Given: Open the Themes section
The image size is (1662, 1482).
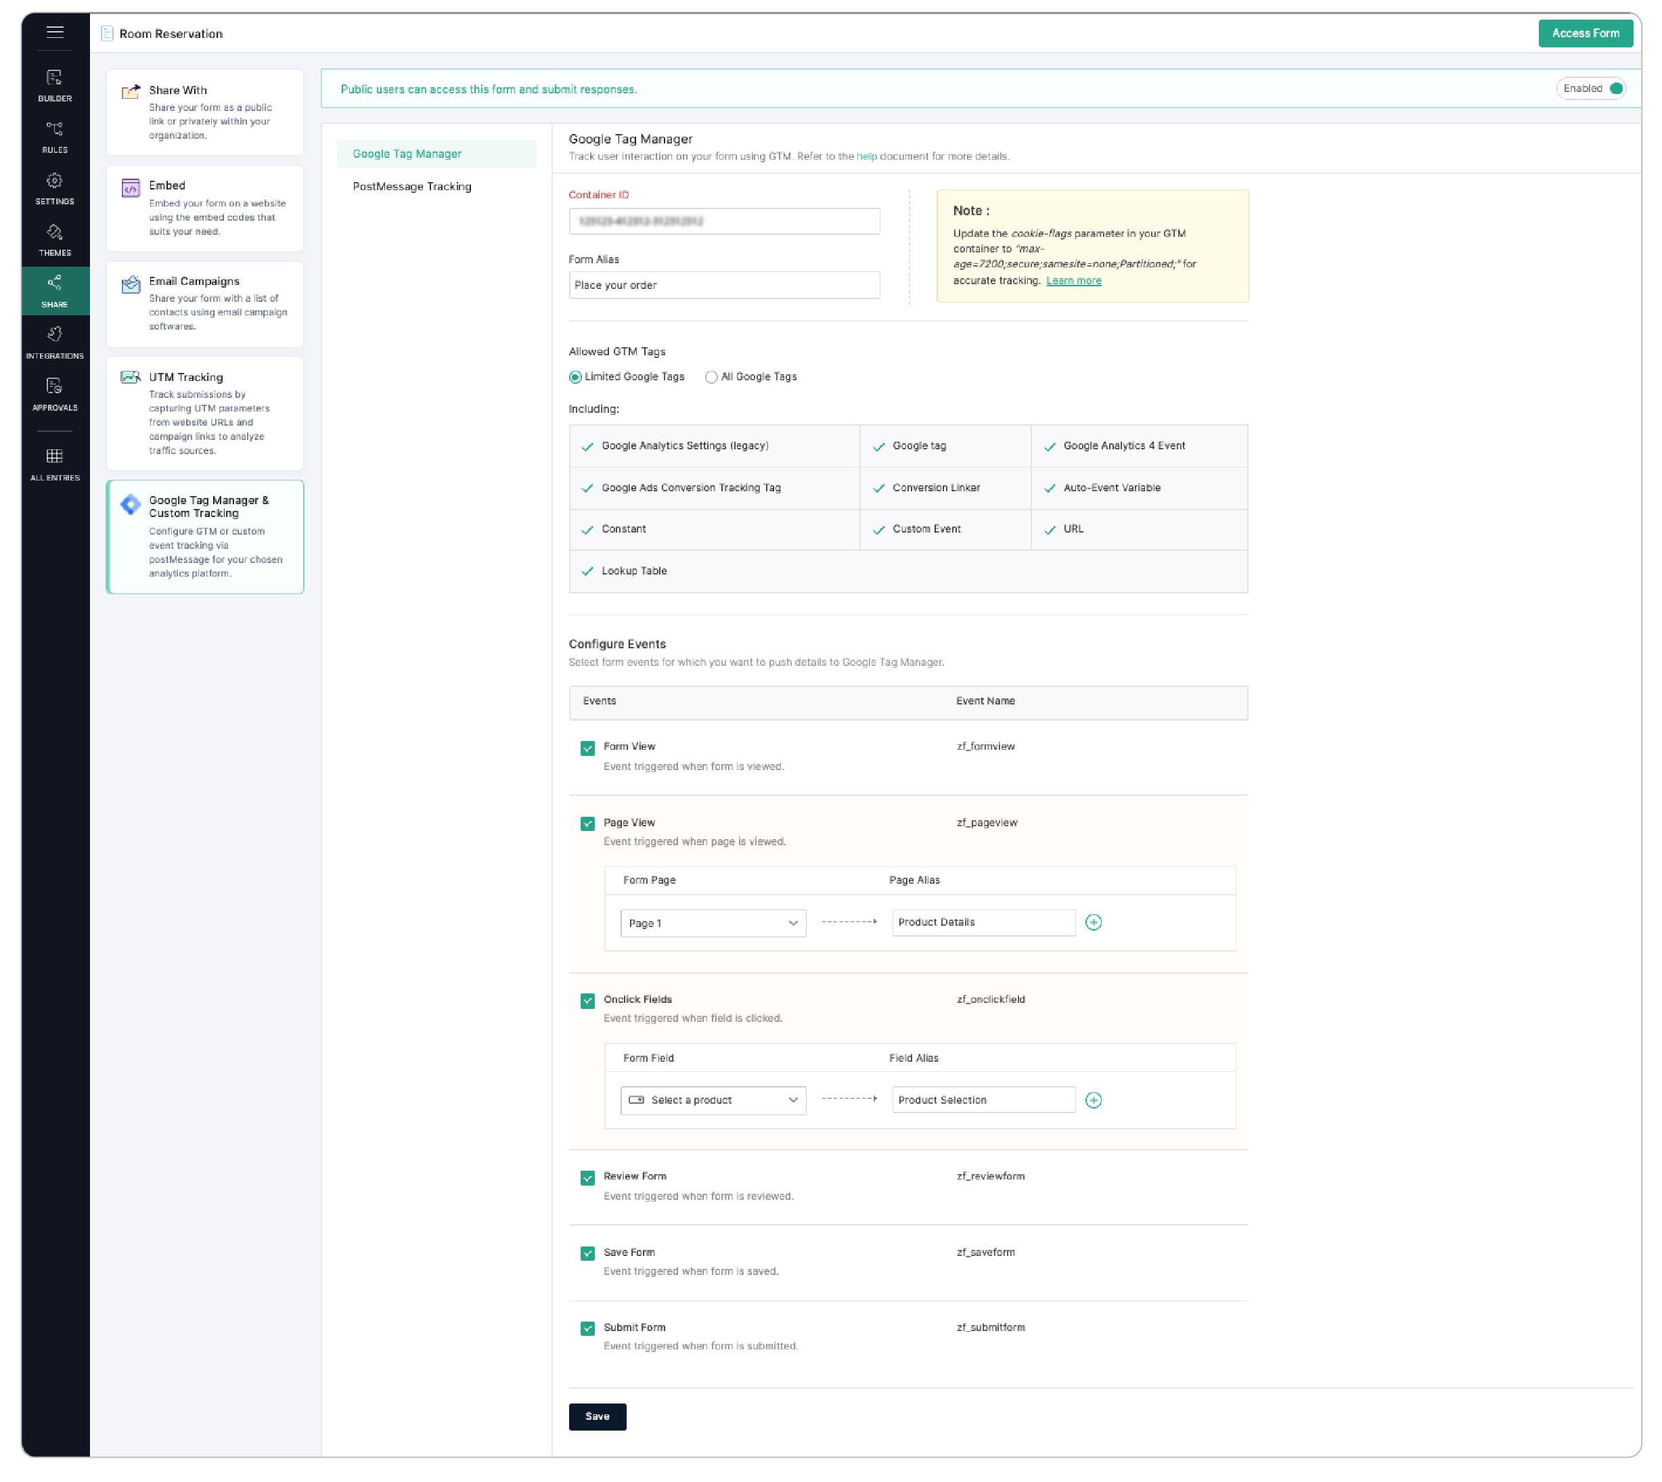Looking at the screenshot, I should (53, 238).
